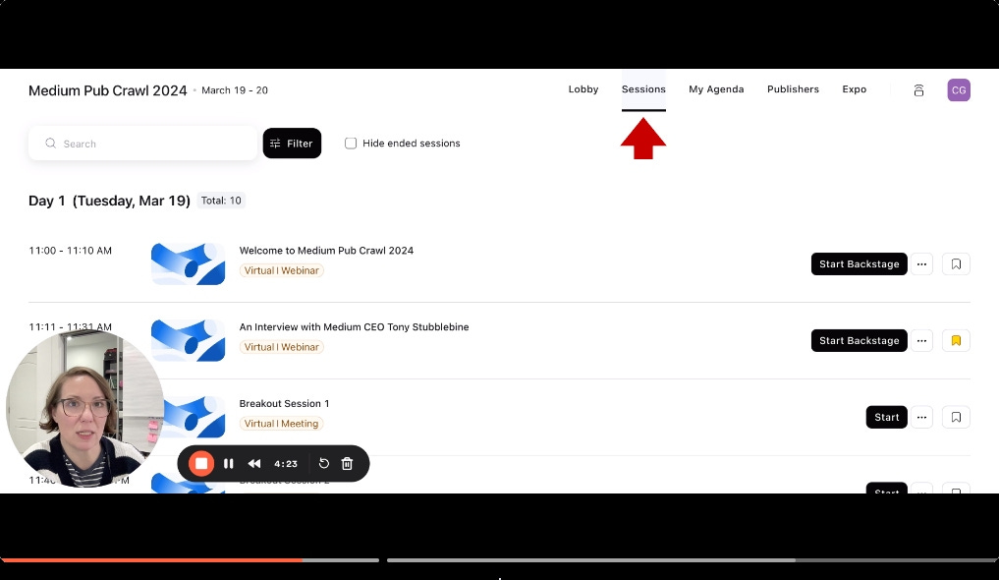This screenshot has width=999, height=580.
Task: Restart the recording
Action: coord(323,463)
